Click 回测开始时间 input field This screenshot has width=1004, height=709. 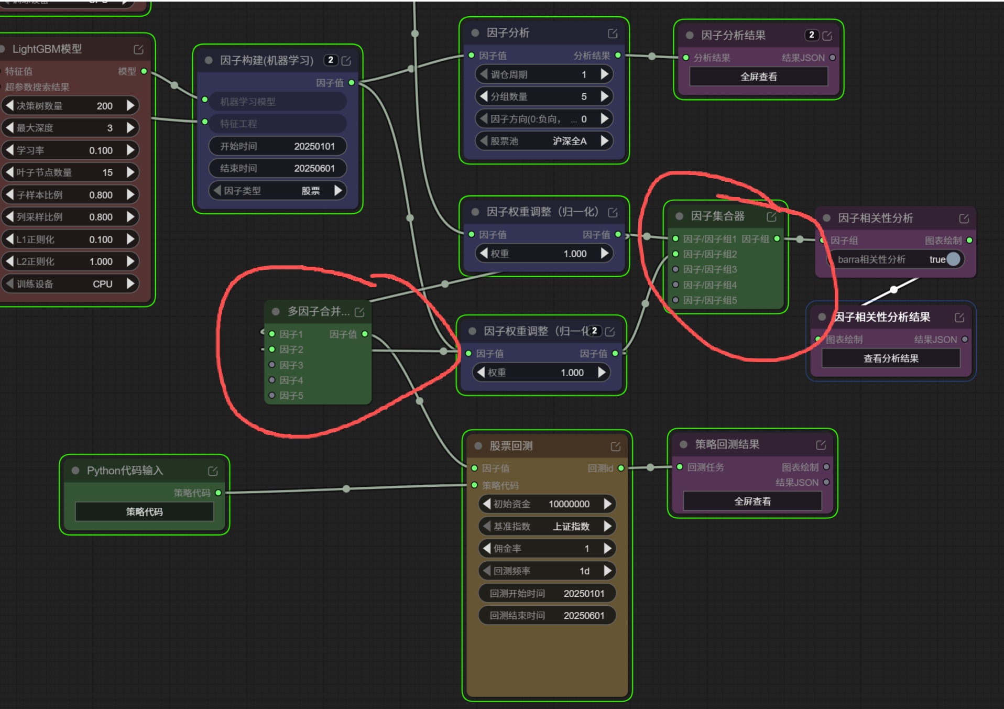click(x=547, y=594)
